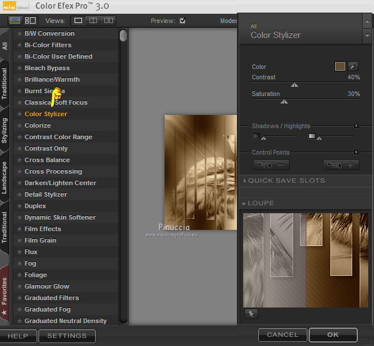Toggle the Preview checkbox

click(x=182, y=21)
